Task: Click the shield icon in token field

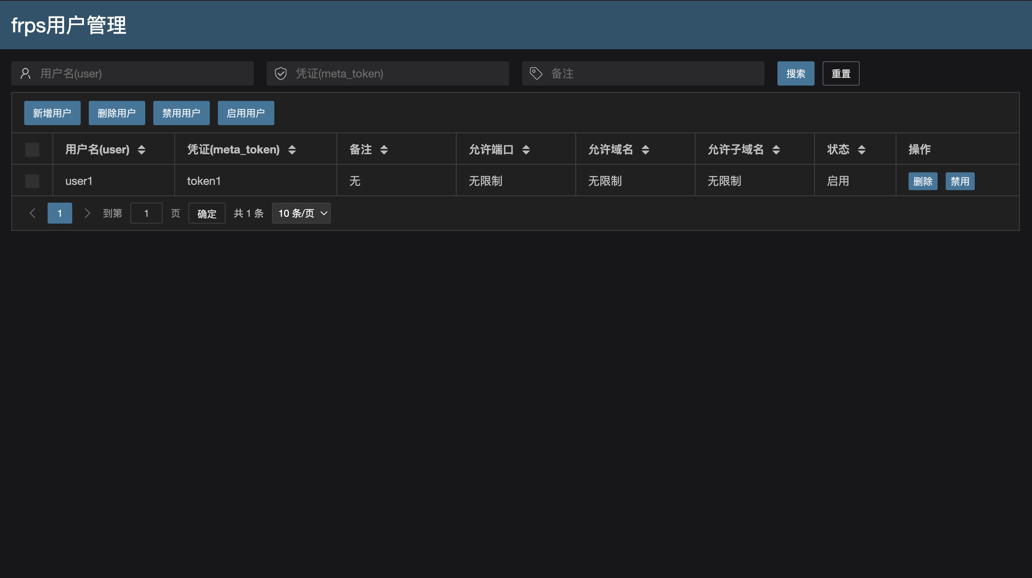Action: [281, 73]
